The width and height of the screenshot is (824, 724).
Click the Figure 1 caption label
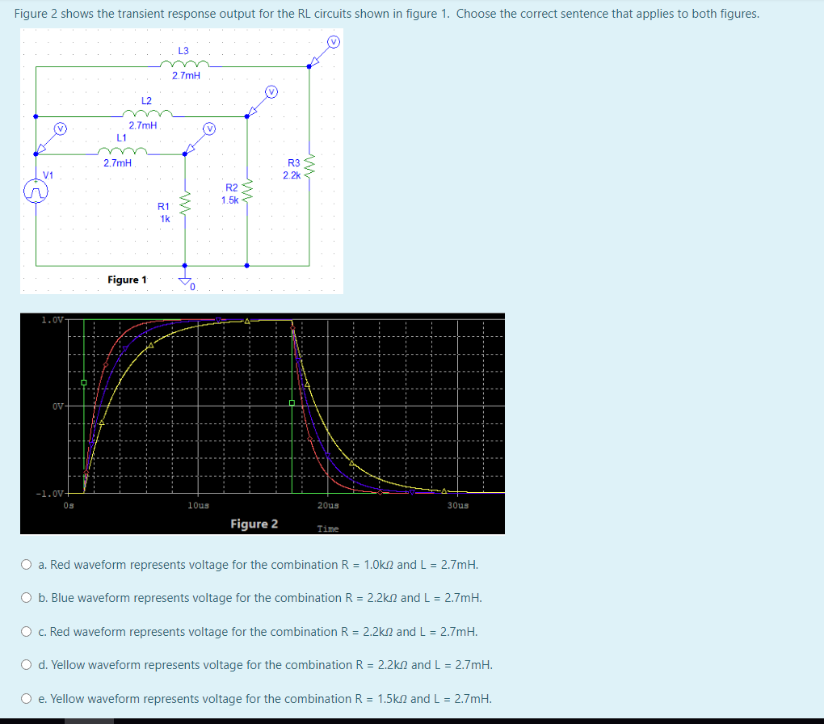click(x=127, y=280)
